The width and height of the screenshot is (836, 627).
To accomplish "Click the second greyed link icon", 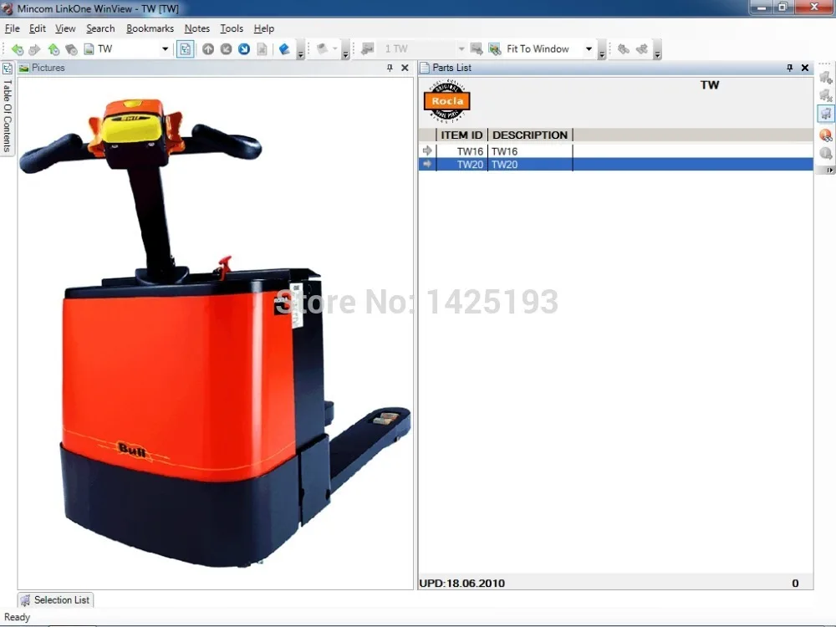I will (641, 49).
